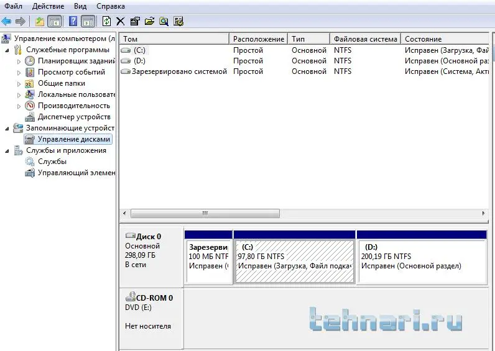The image size is (495, 351).
Task: Open the Справка menu
Action: 111,6
